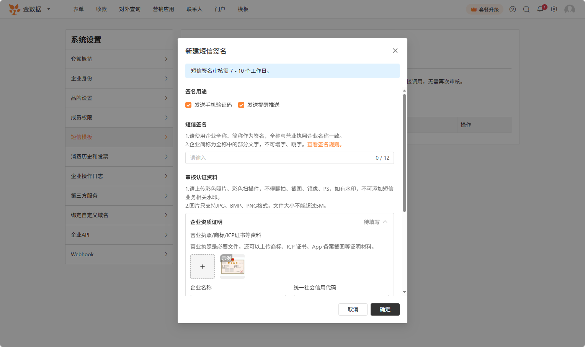585x347 pixels.
Task: Open the 套餐概览 settings item
Action: tap(119, 59)
